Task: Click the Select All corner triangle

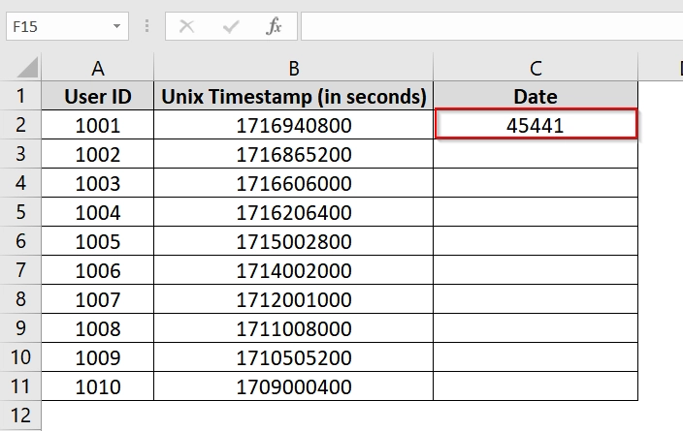Action: [x=27, y=68]
